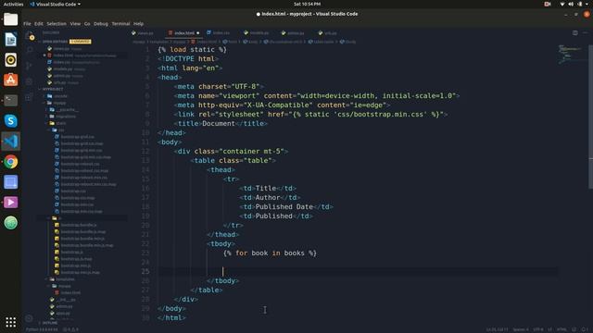593x333 pixels.
Task: Launch LibreOffice Writer from the dock
Action: coord(10,39)
